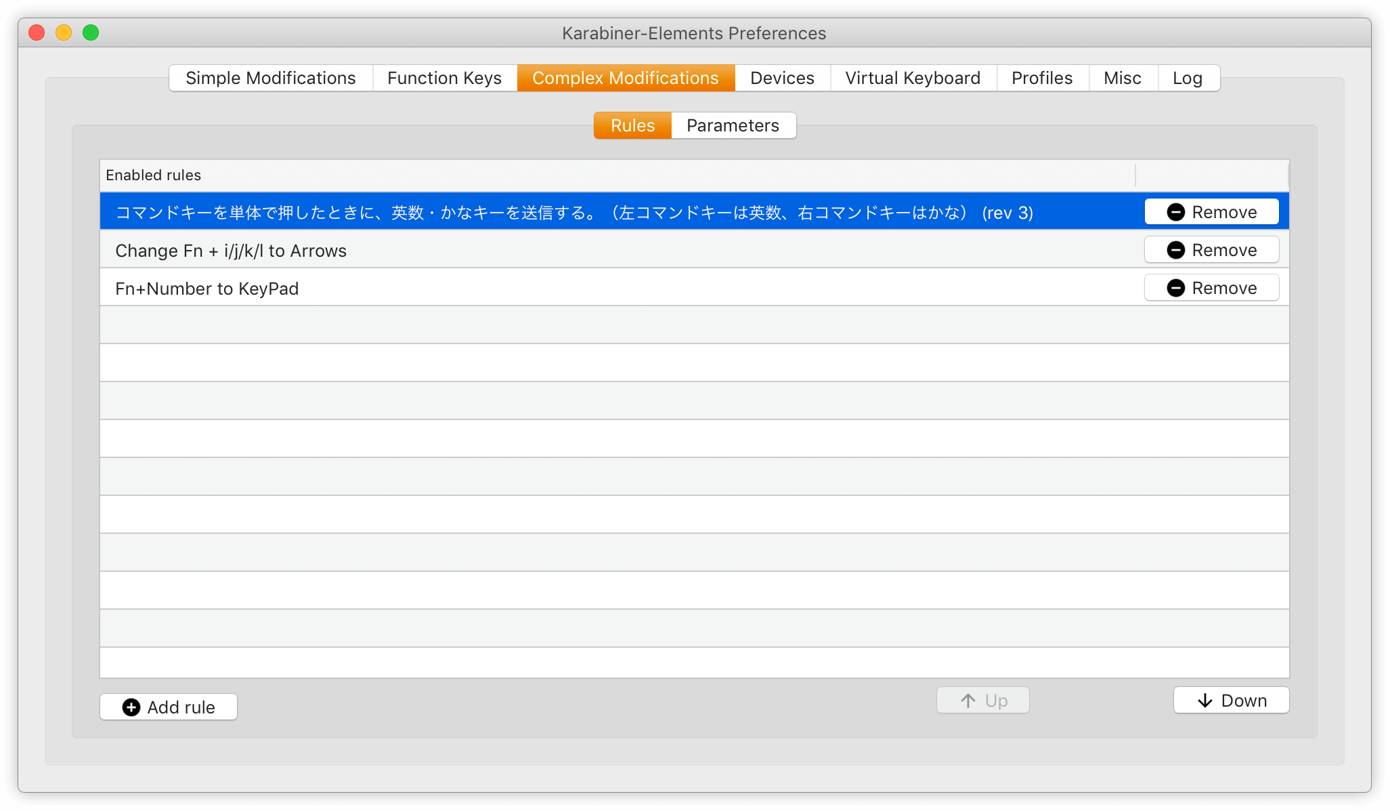Switch to the Profiles tab
The image size is (1390, 811).
point(1043,78)
